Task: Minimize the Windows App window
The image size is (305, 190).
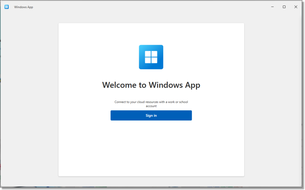Action: click(x=272, y=7)
